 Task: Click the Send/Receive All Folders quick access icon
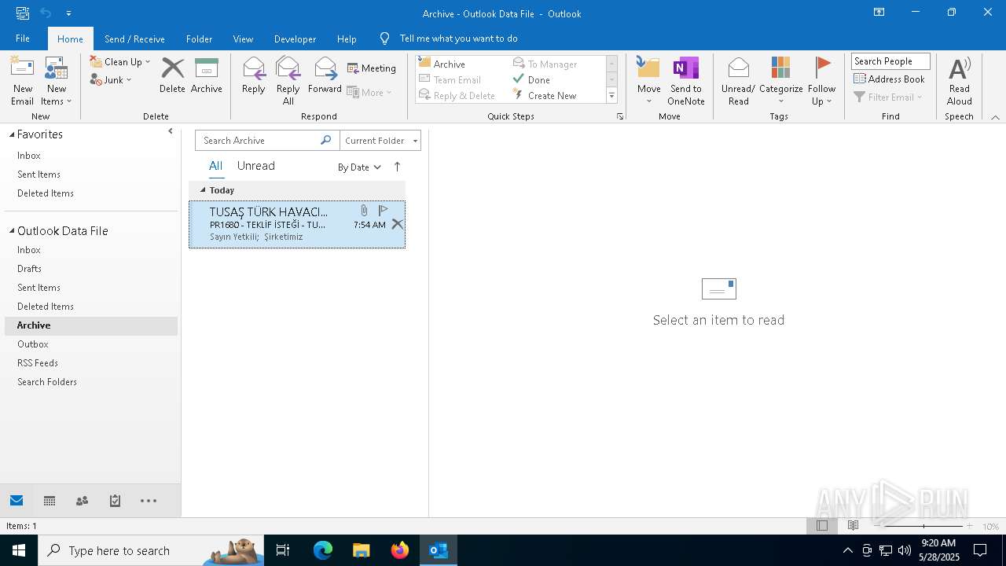click(x=23, y=13)
